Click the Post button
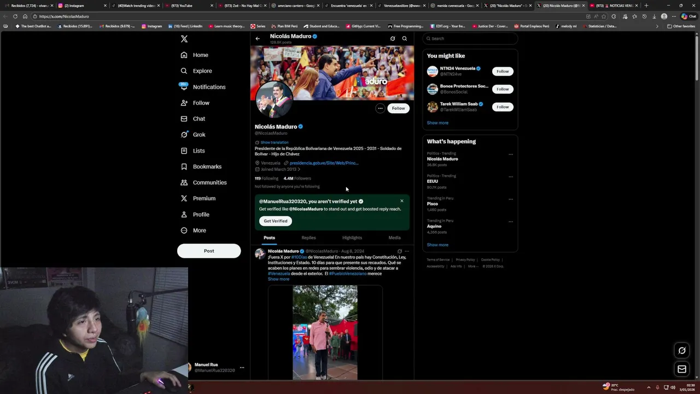Screen dimensions: 700x394 tap(209, 251)
